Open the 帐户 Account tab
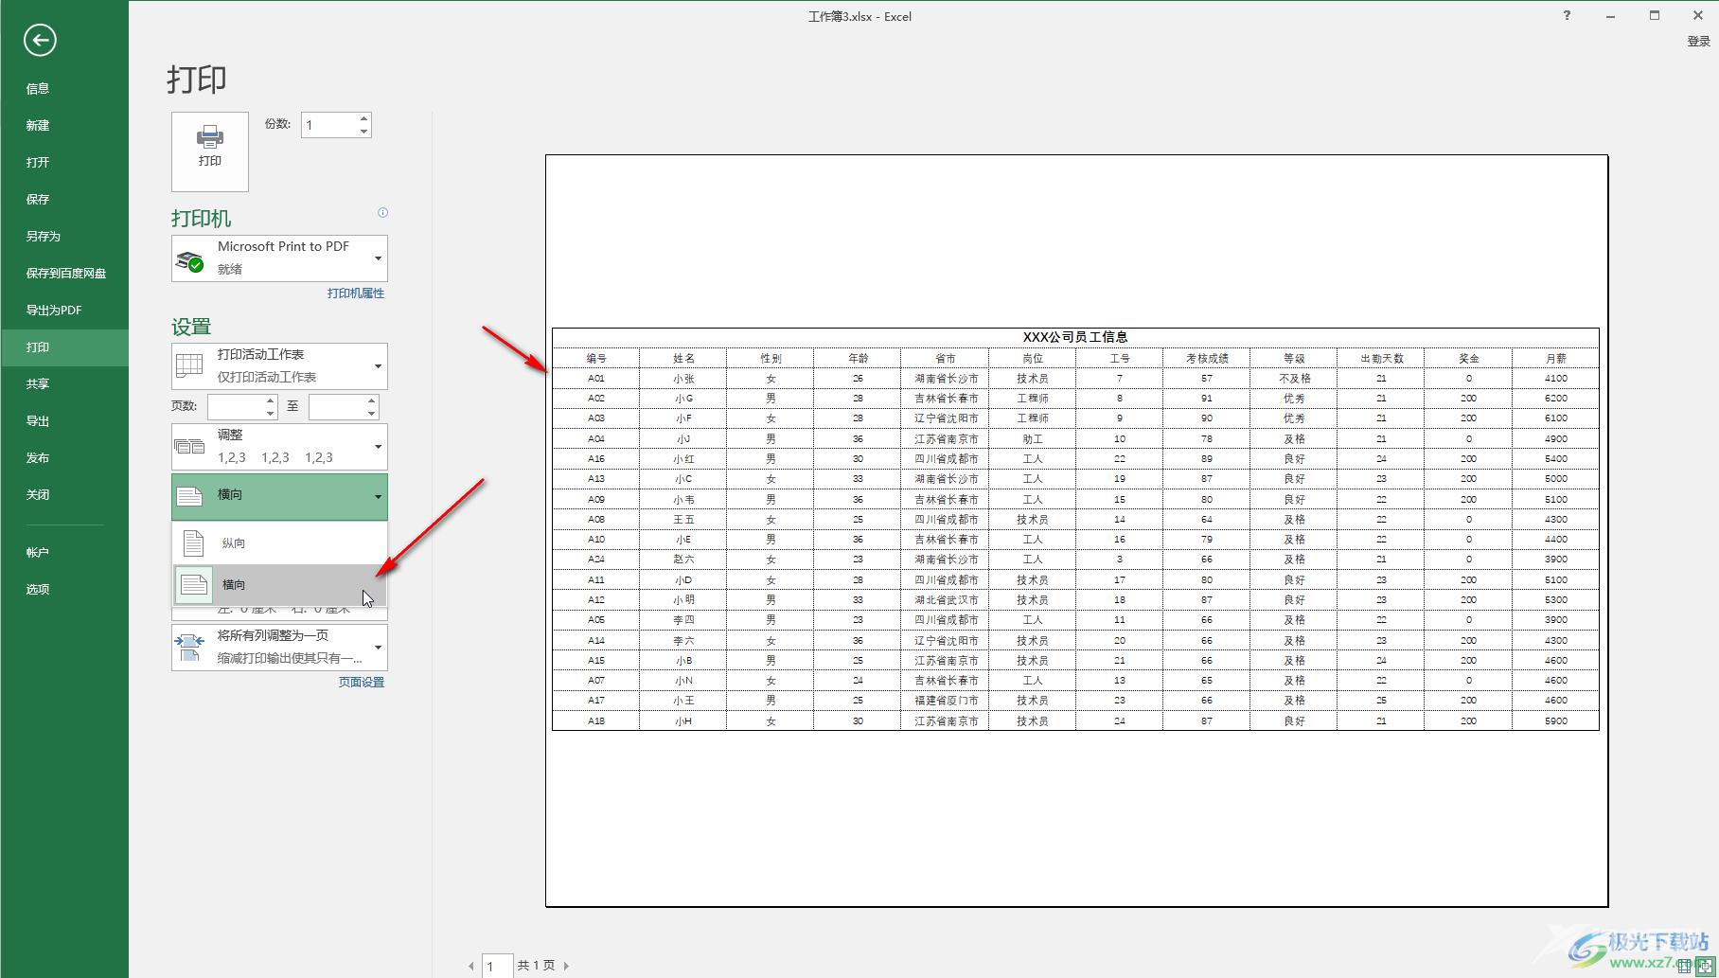Viewport: 1719px width, 978px height. 64,552
